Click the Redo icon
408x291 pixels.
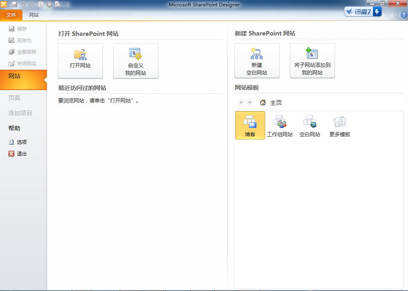click(x=32, y=4)
